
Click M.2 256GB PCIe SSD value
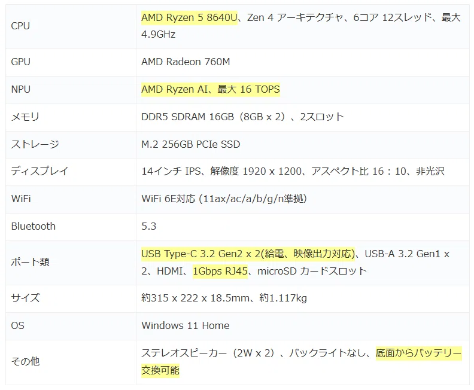click(x=190, y=144)
